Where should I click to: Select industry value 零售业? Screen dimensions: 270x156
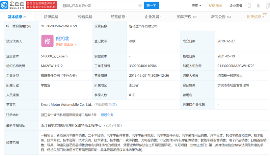click(x=46, y=85)
